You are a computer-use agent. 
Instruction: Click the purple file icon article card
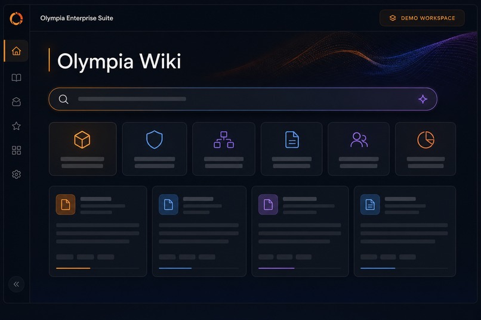point(300,231)
